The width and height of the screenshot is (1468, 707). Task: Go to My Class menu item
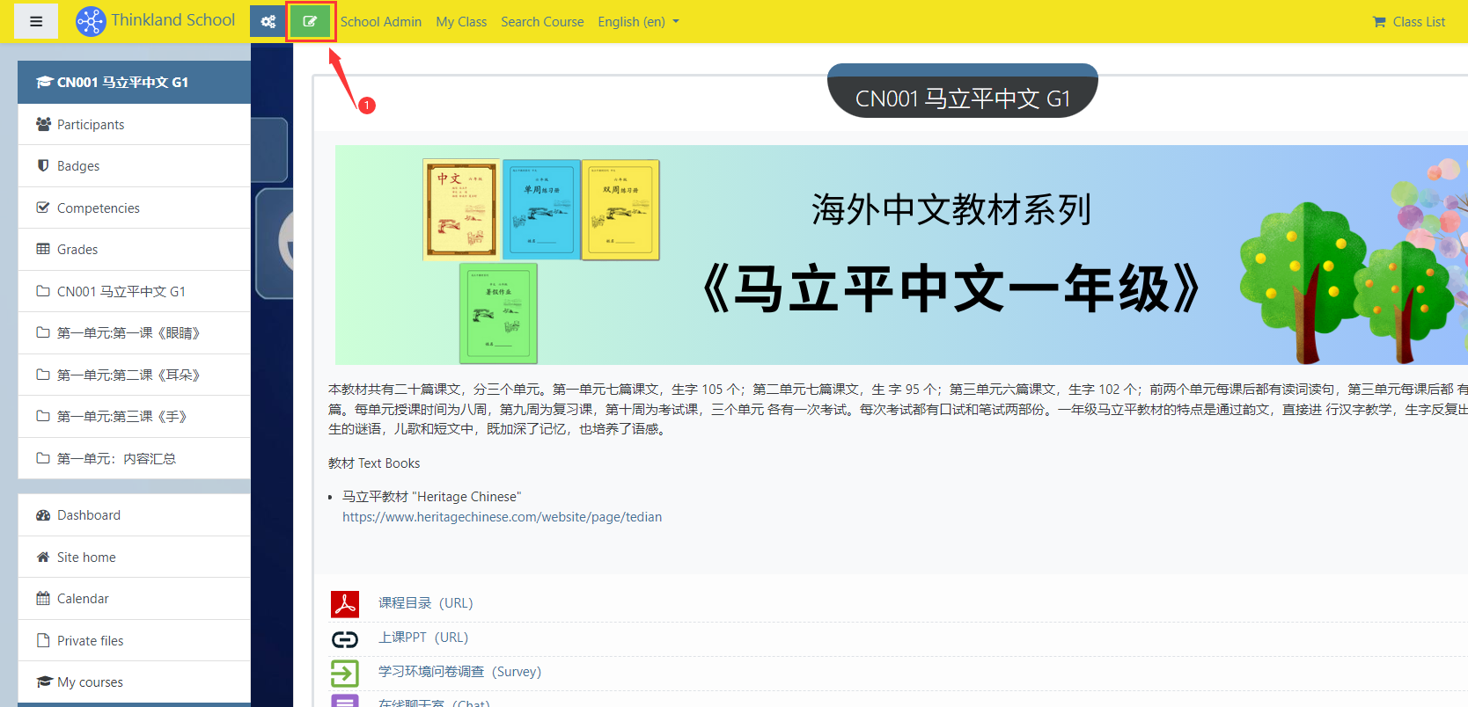tap(461, 22)
